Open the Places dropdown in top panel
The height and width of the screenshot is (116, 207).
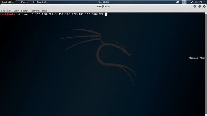26,2
